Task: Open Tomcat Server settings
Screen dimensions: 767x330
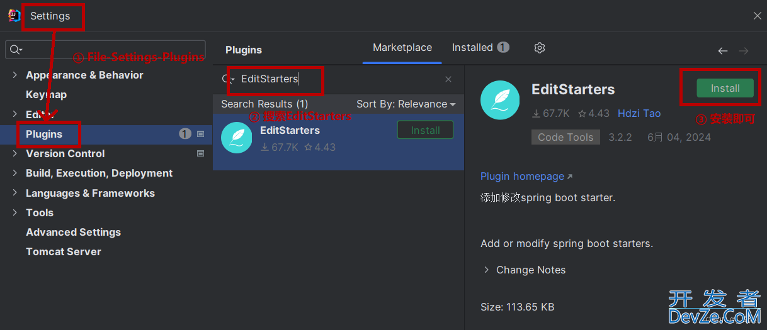Action: pos(64,251)
